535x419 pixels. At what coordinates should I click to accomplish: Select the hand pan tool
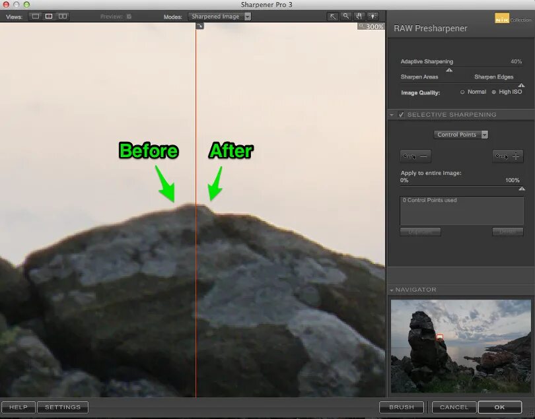click(x=359, y=16)
